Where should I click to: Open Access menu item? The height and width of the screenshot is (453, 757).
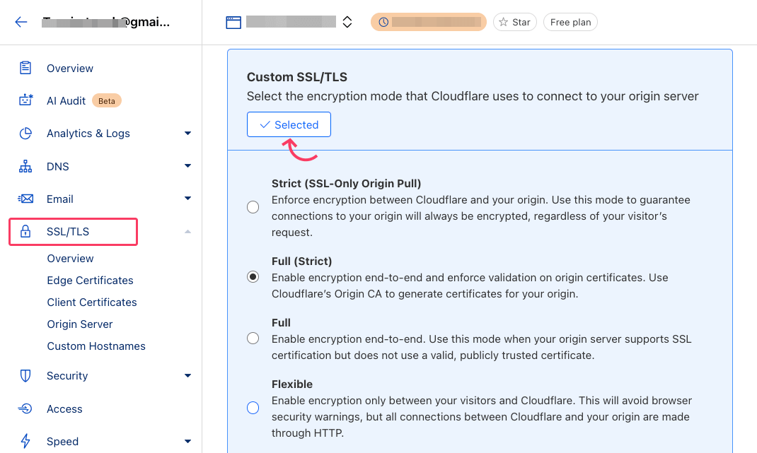64,409
